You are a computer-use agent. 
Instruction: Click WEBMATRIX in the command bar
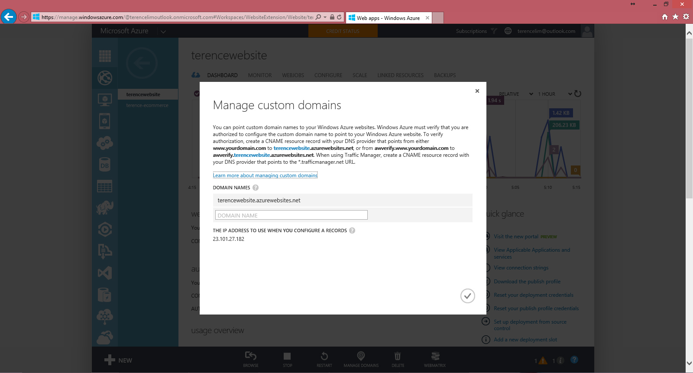click(x=435, y=359)
